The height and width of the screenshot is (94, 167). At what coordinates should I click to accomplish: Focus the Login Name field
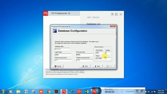(x=63, y=55)
